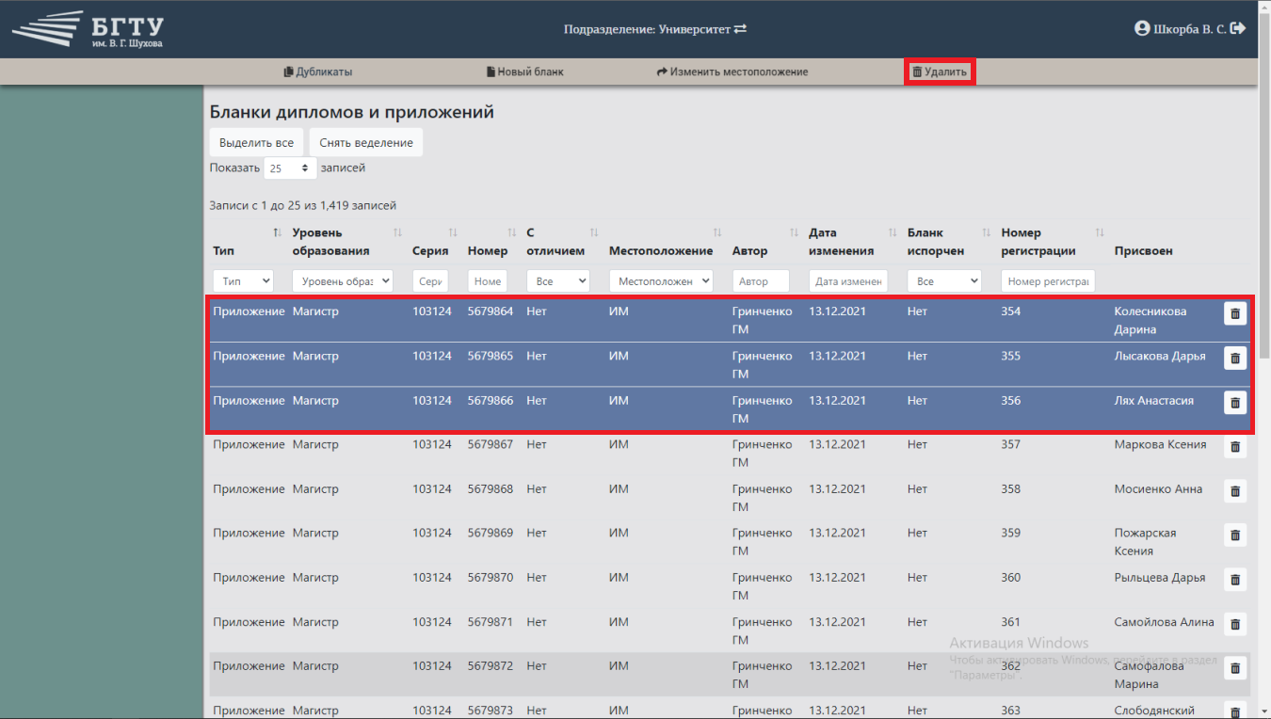Sort by Номер column header
The height and width of the screenshot is (719, 1271).
[512, 232]
